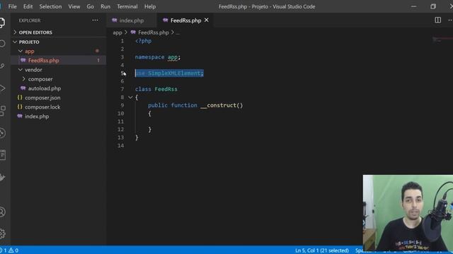Click the FeedRss.php breadcrumb
The width and height of the screenshot is (453, 254).
tap(154, 32)
